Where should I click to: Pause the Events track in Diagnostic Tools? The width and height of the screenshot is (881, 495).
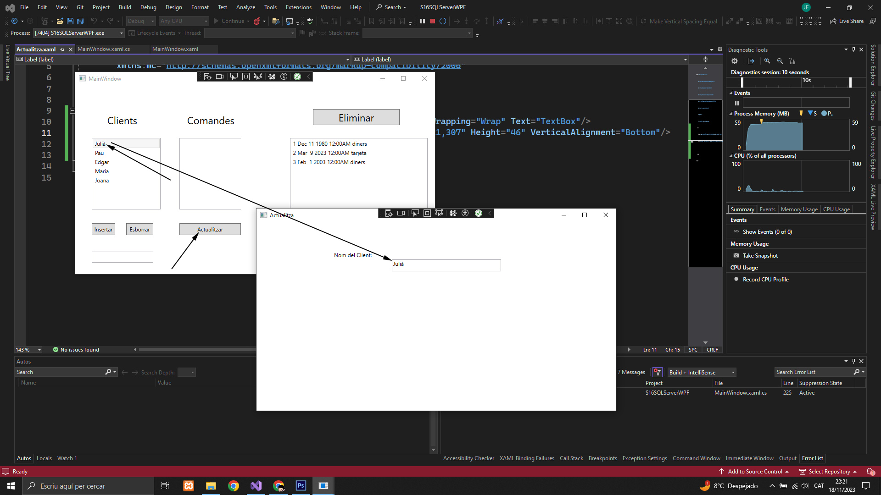(x=737, y=103)
